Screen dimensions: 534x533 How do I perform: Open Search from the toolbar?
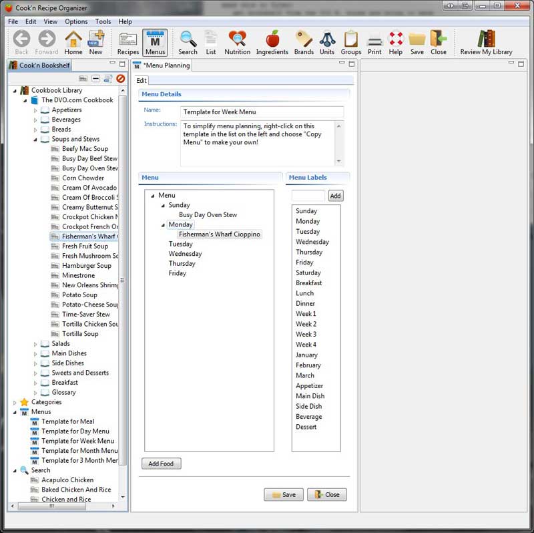(x=188, y=43)
